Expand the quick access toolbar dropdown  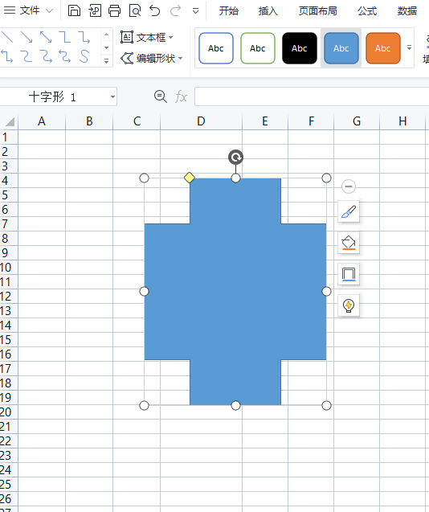(195, 11)
